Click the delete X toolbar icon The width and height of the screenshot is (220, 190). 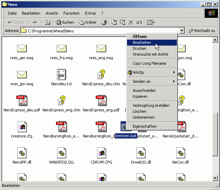[x=131, y=22]
